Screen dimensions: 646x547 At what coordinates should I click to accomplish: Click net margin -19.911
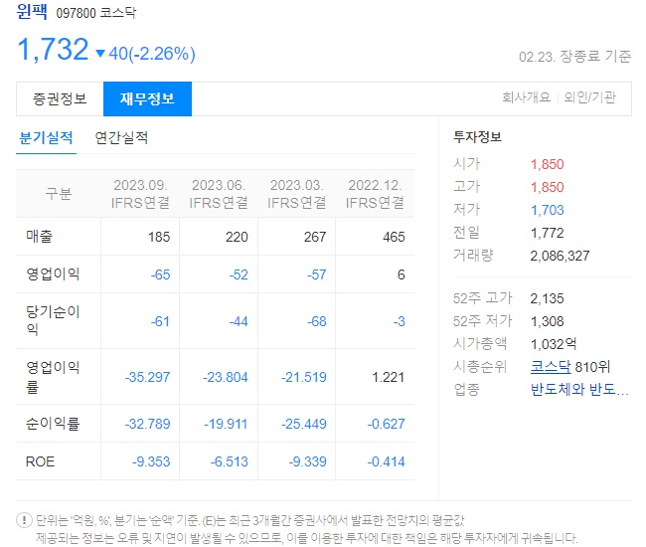tap(226, 424)
